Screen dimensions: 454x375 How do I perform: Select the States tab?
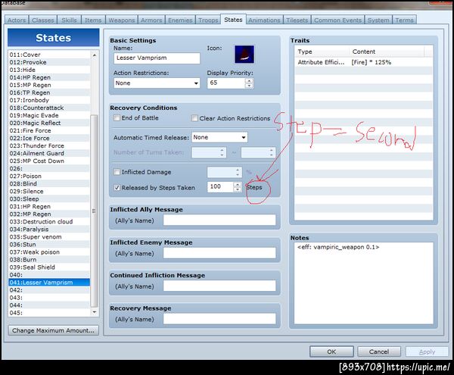pos(233,20)
